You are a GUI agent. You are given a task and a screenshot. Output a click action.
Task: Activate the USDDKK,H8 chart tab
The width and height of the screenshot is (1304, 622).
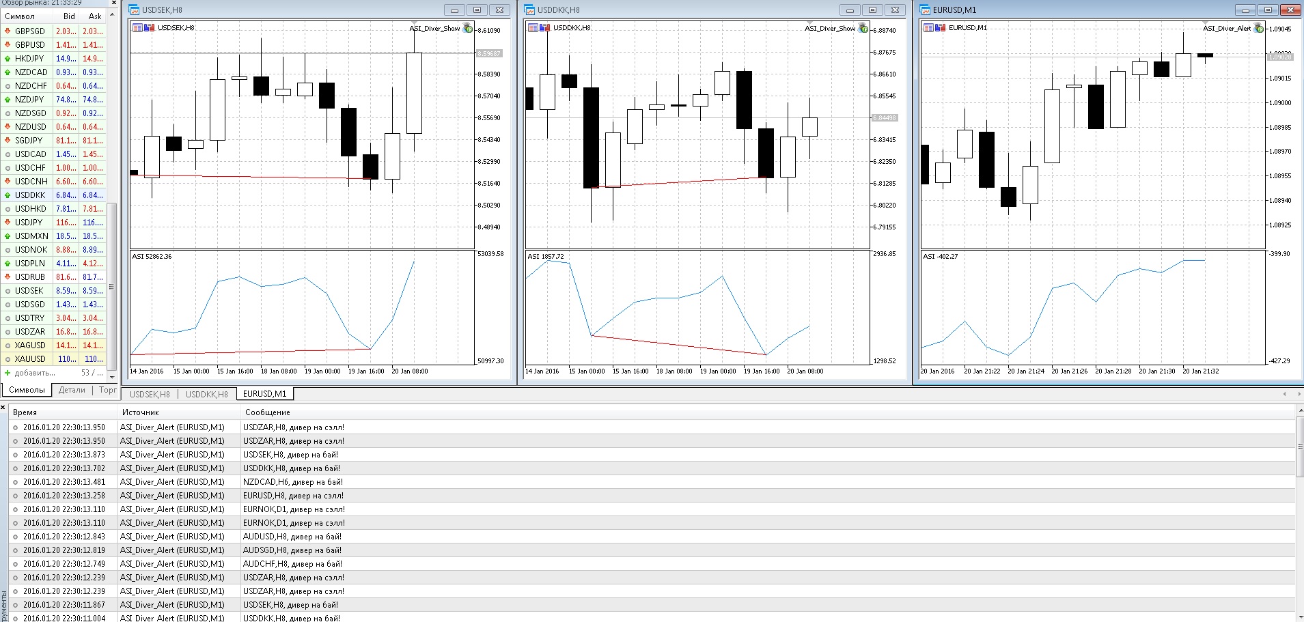pyautogui.click(x=206, y=394)
